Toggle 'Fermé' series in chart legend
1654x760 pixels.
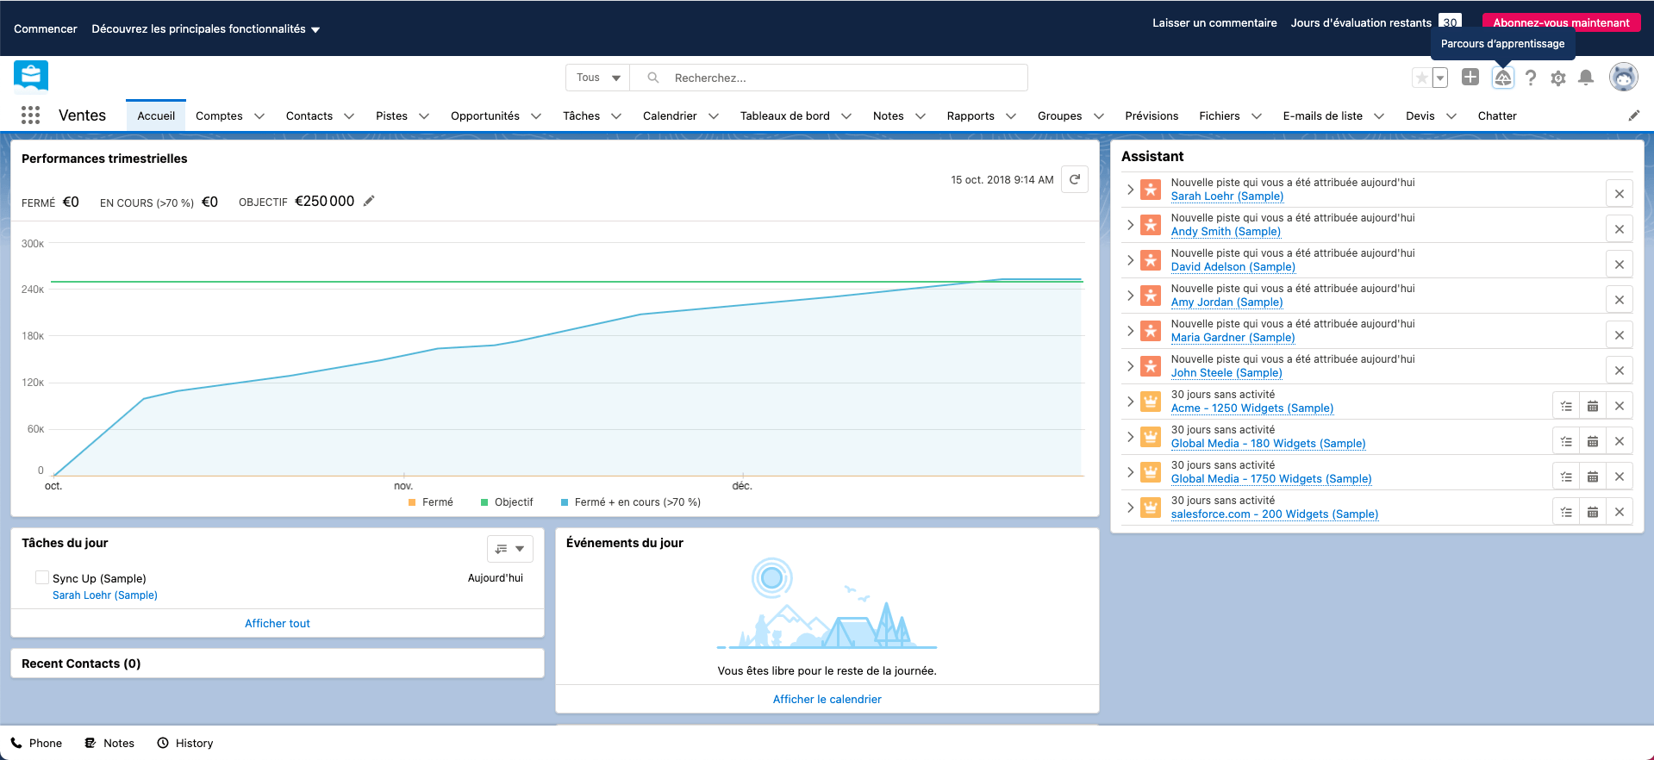(x=430, y=502)
